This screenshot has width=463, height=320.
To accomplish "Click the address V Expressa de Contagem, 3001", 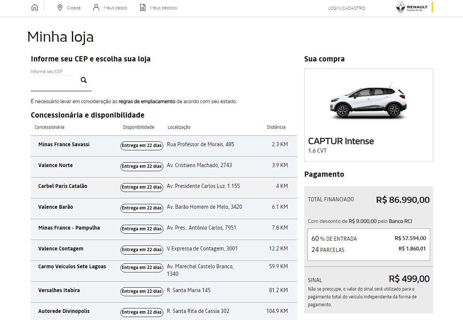I will 202,249.
